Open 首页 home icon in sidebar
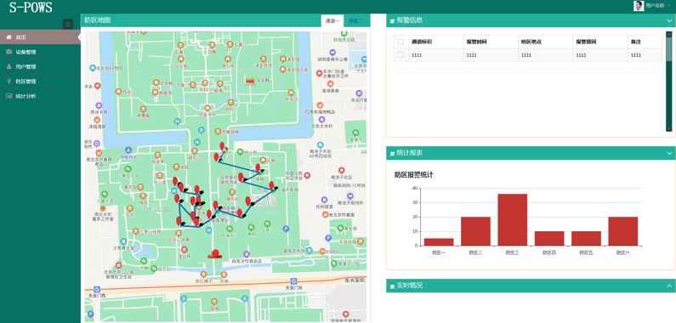This screenshot has width=676, height=323. point(9,37)
